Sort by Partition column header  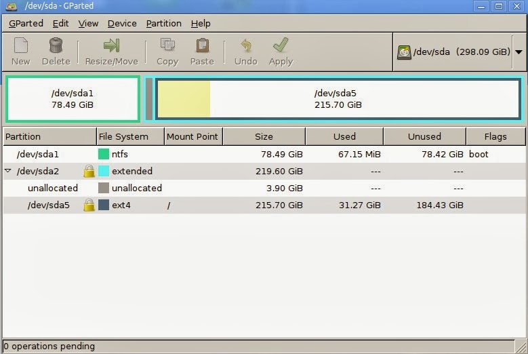point(49,136)
